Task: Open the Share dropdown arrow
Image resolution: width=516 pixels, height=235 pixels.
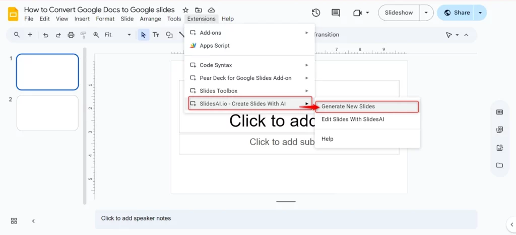Action: coord(480,13)
